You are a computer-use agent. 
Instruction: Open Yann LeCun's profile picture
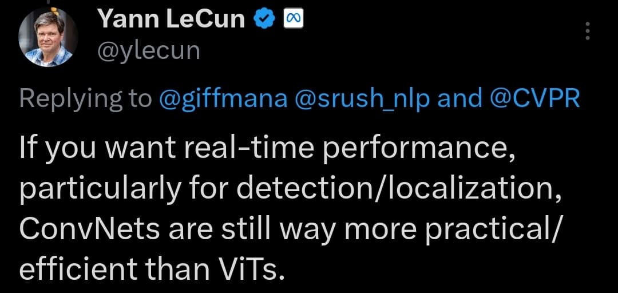click(48, 38)
